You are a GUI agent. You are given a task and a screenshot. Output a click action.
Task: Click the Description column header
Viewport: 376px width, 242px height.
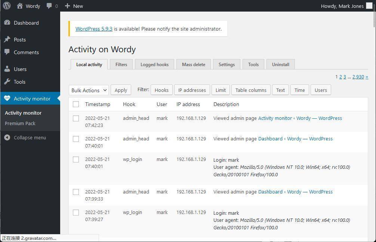click(x=226, y=104)
